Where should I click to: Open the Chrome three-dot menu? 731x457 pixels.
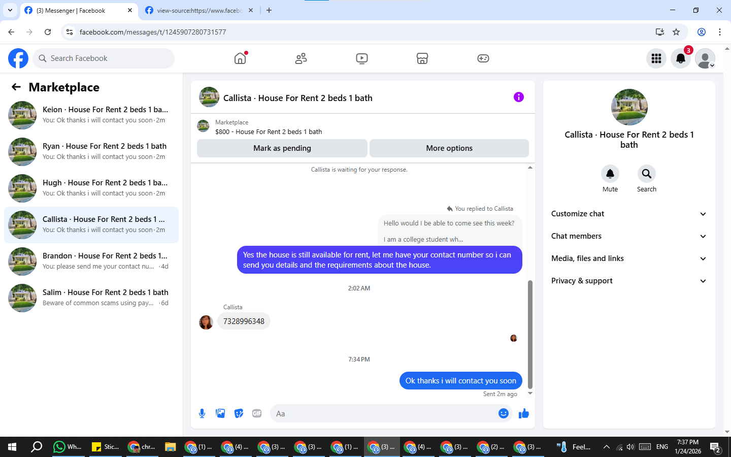tap(720, 32)
